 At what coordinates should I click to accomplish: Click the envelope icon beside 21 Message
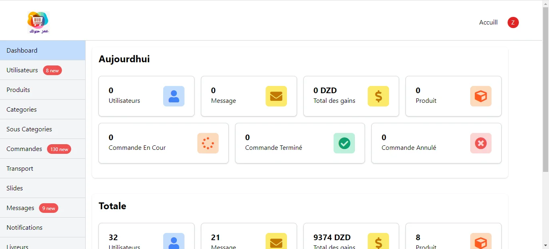click(x=276, y=241)
